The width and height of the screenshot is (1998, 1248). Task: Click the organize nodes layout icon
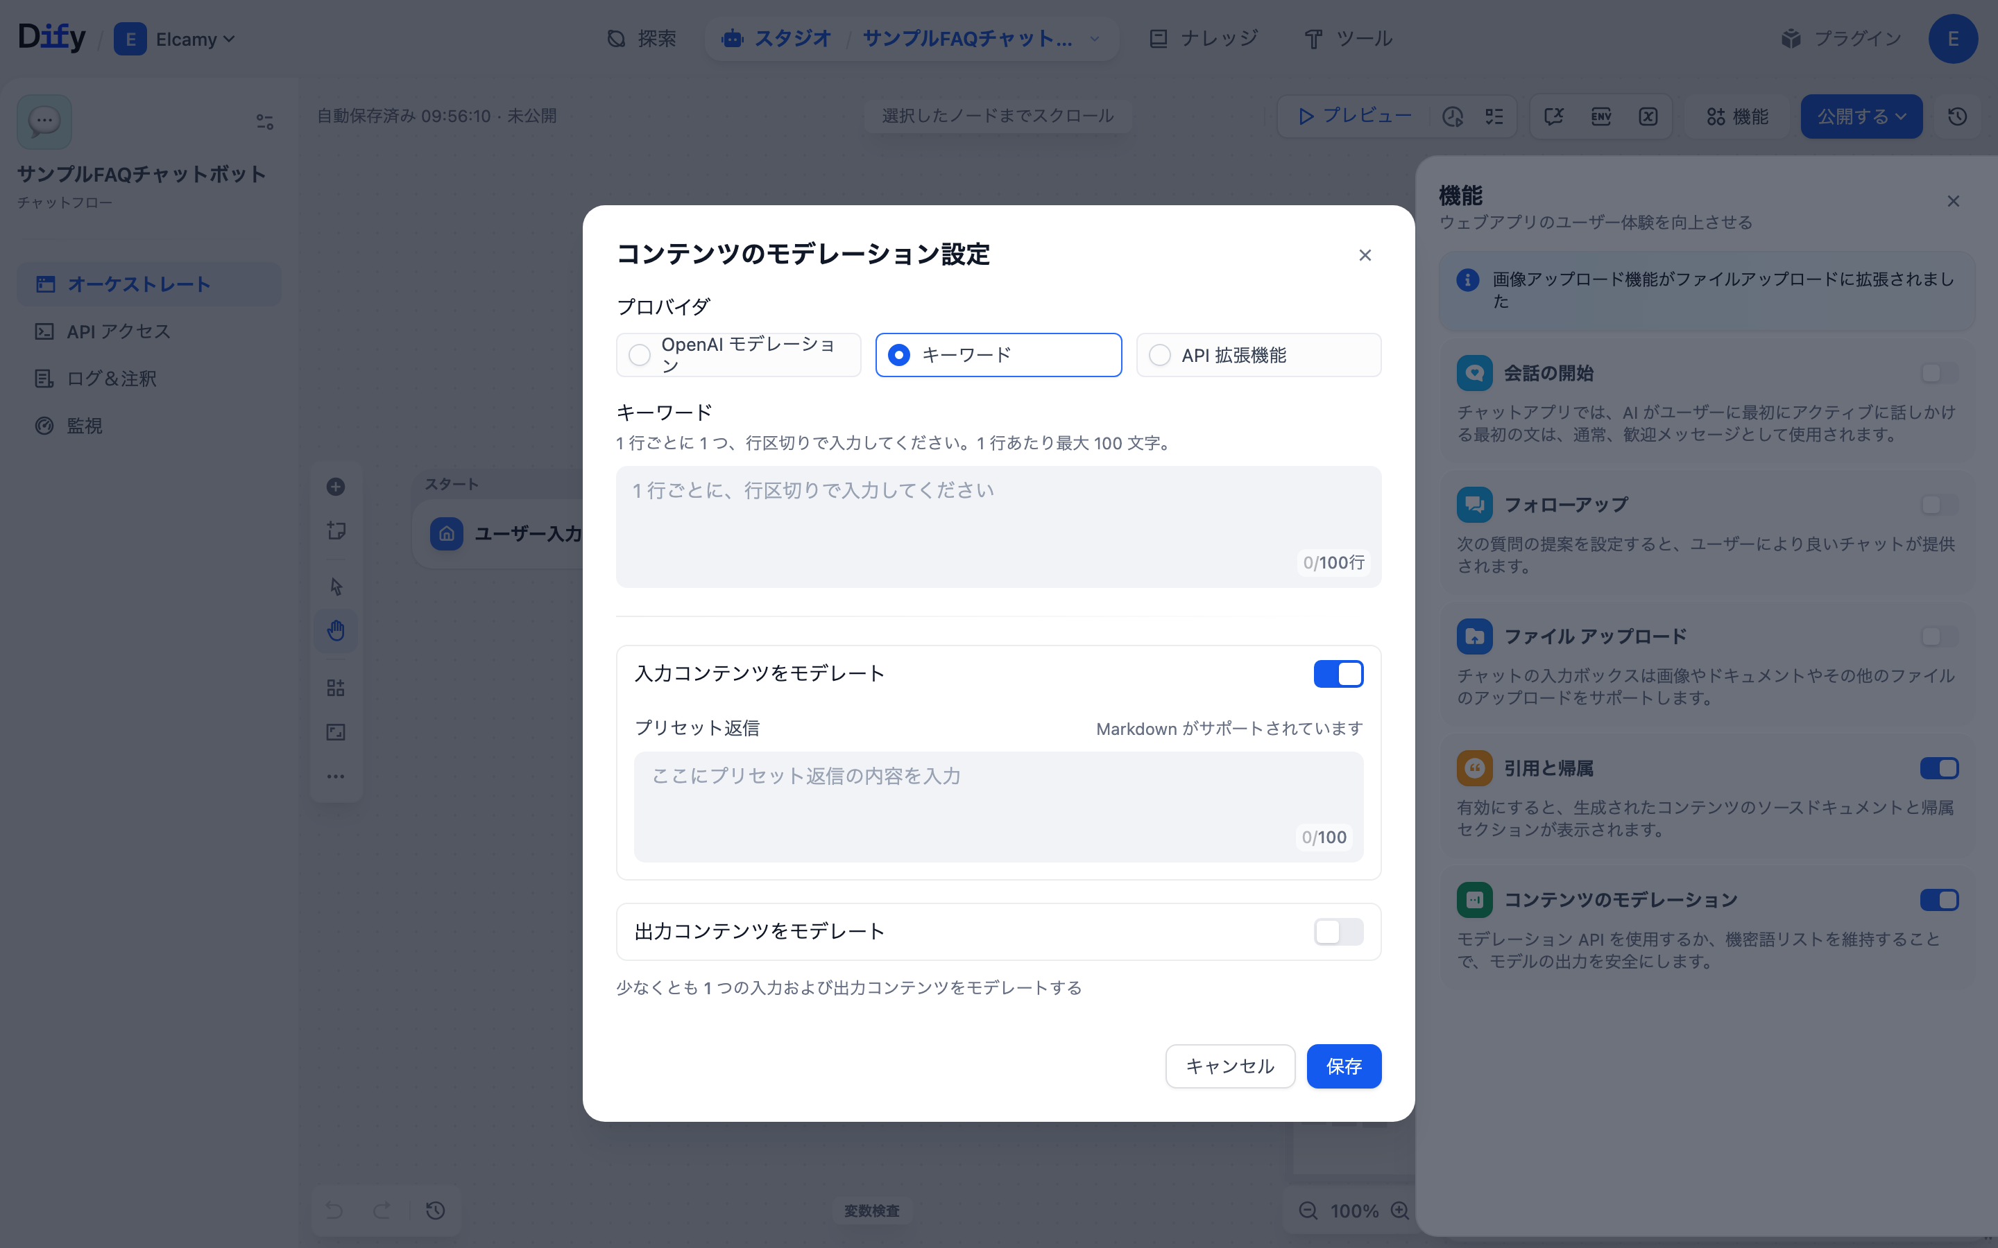click(x=335, y=688)
